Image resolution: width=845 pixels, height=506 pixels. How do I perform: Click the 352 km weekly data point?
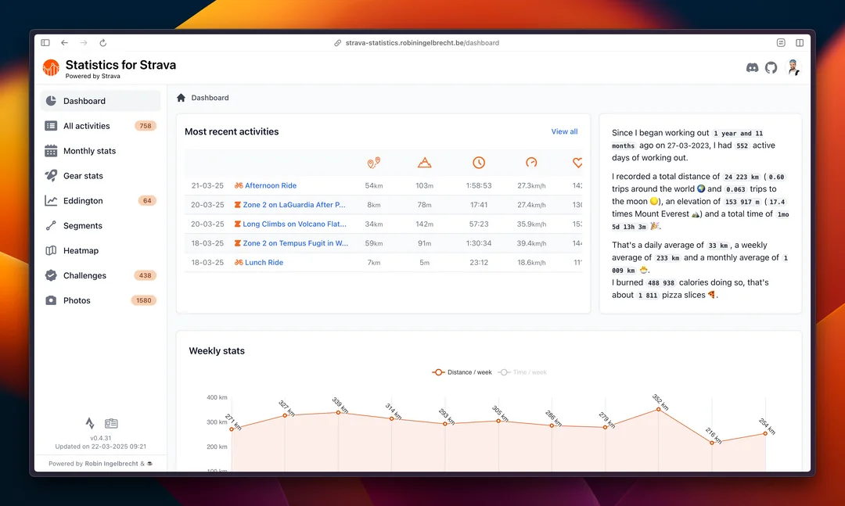[658, 410]
